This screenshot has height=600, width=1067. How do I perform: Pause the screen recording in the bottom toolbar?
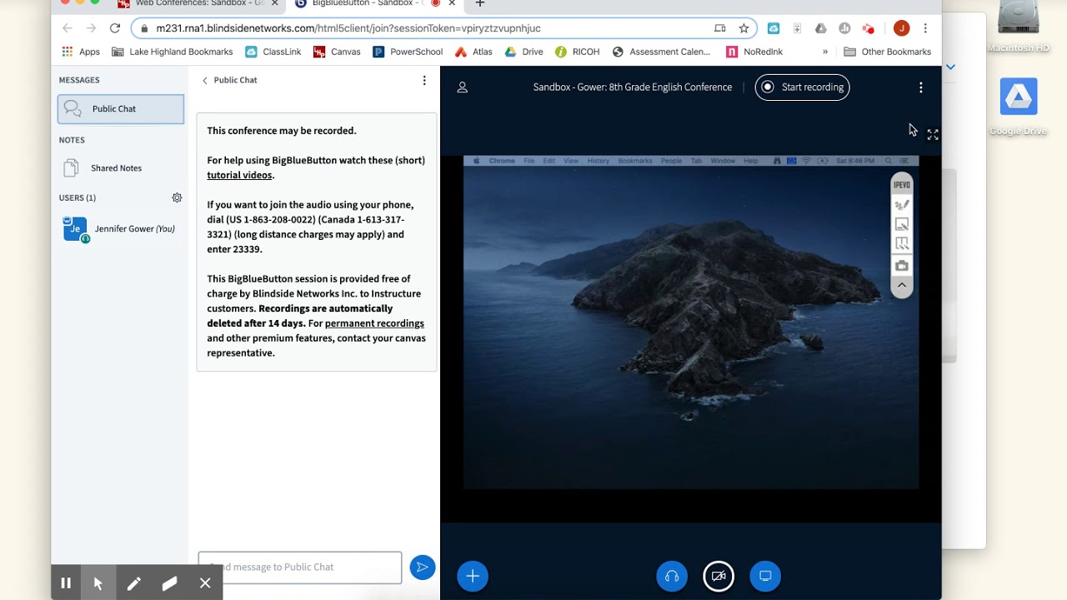pos(66,583)
